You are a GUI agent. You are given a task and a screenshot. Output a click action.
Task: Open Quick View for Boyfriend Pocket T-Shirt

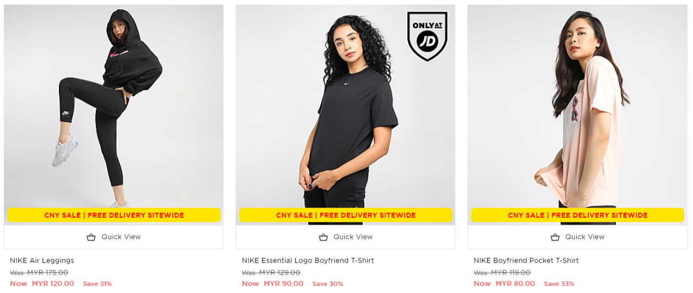pos(577,237)
